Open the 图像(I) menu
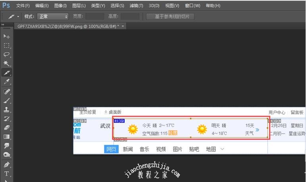 [x=60, y=6]
